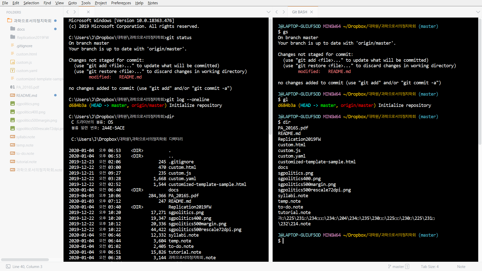The height and width of the screenshot is (271, 482).
Task: Click the text file icon beside .gitignore
Action: [12, 45]
